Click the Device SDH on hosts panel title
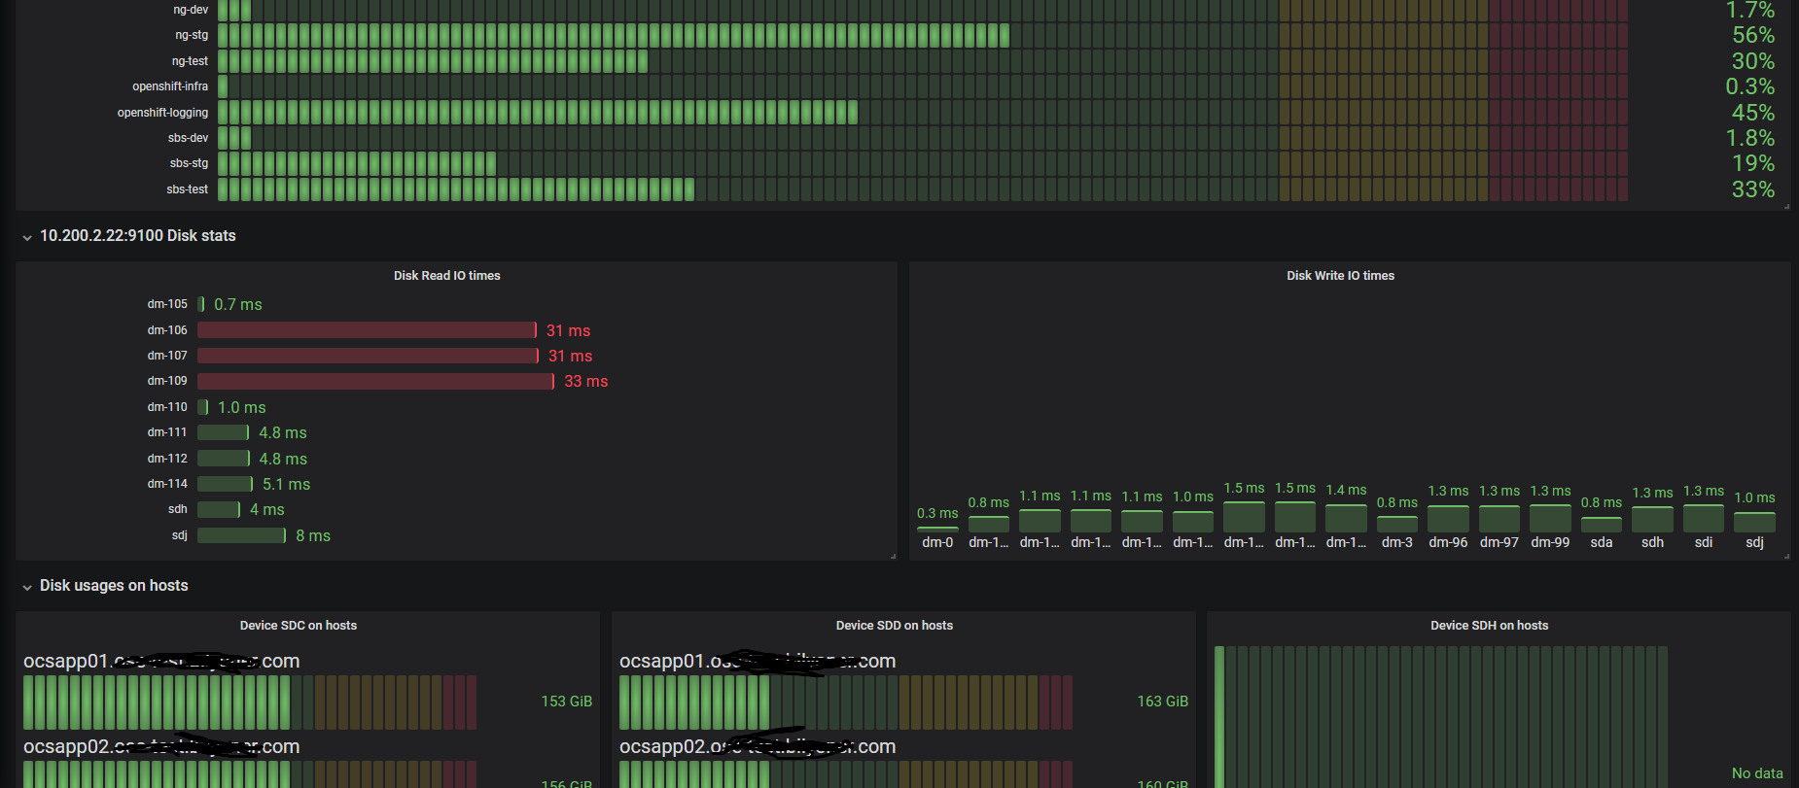The height and width of the screenshot is (788, 1799). 1489,626
